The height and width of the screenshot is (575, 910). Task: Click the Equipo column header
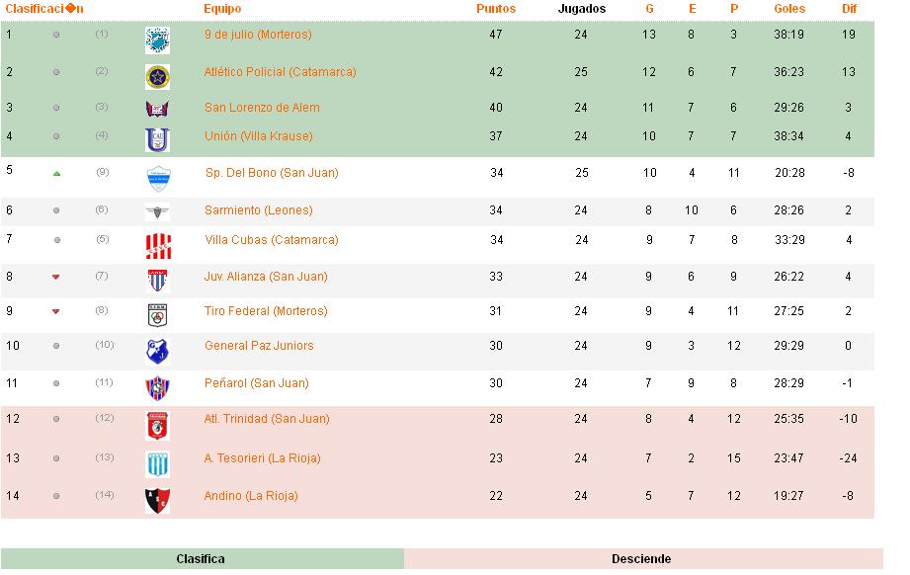[222, 9]
